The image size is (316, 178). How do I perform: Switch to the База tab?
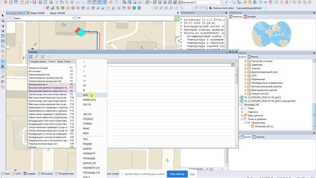60,61
